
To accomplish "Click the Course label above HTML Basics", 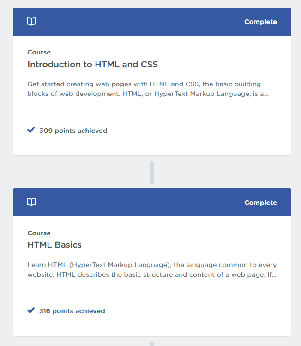I will click(x=39, y=233).
